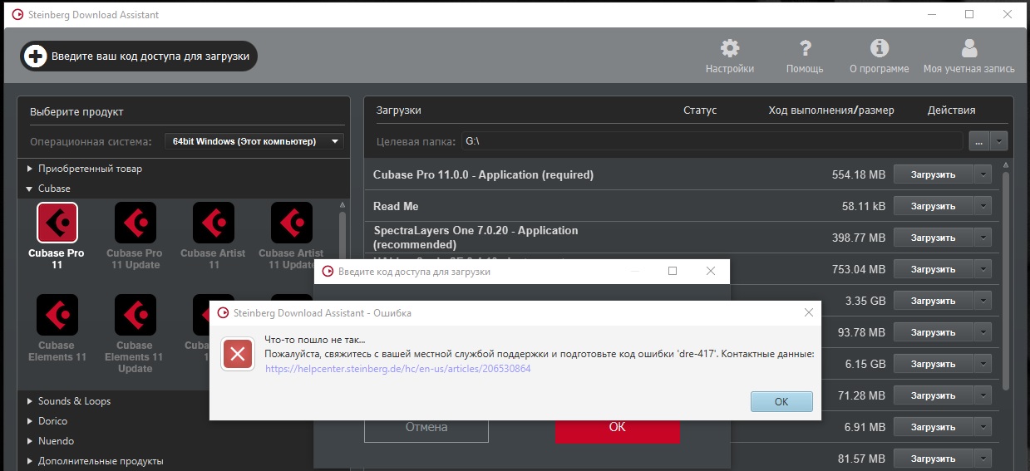Screen dimensions: 1030x471
Task: Expand the Nuendo tree item
Action: coord(31,441)
